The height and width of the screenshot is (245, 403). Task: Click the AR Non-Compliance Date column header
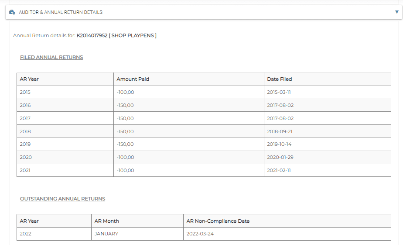point(218,221)
